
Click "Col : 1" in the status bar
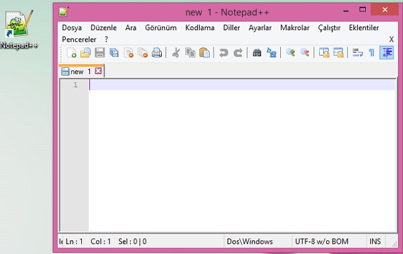(x=101, y=241)
